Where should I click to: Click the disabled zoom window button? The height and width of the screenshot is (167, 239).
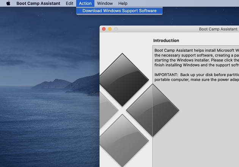pyautogui.click(x=116, y=29)
